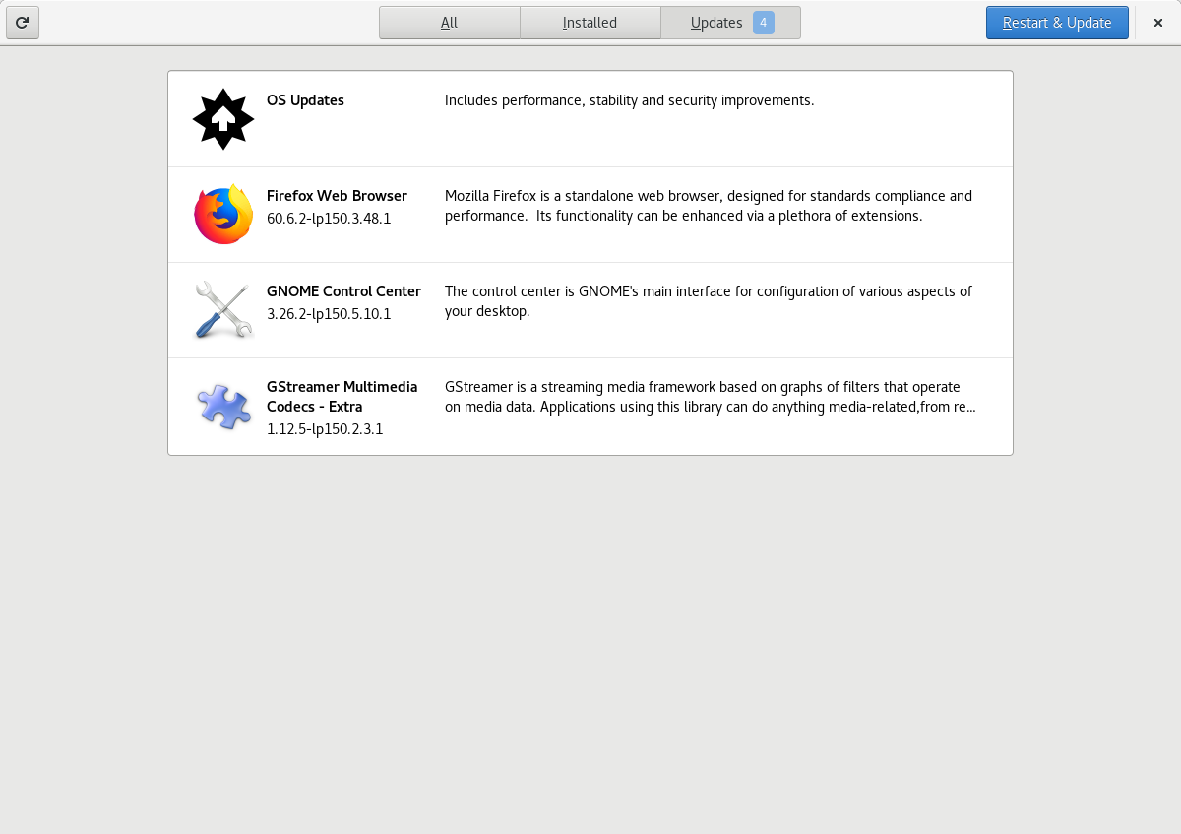
Task: Open GStreamer Multimedia Codecs - Extra entry
Action: (590, 407)
